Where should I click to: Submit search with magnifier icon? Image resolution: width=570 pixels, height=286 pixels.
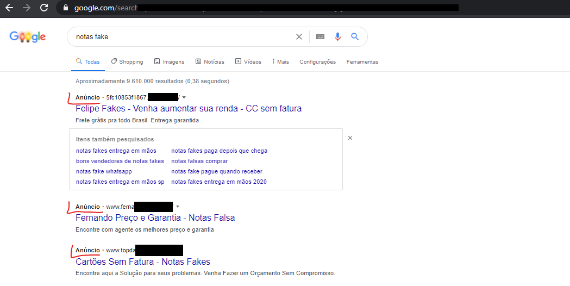click(355, 36)
